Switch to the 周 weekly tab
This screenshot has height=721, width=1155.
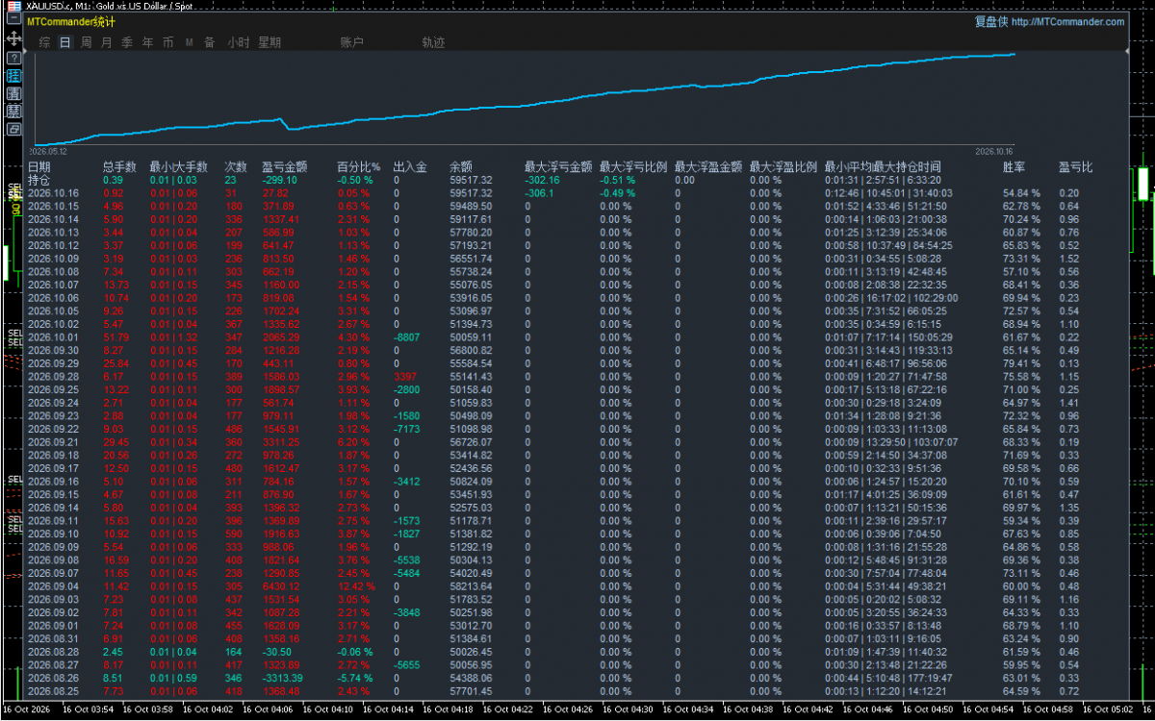click(x=86, y=42)
